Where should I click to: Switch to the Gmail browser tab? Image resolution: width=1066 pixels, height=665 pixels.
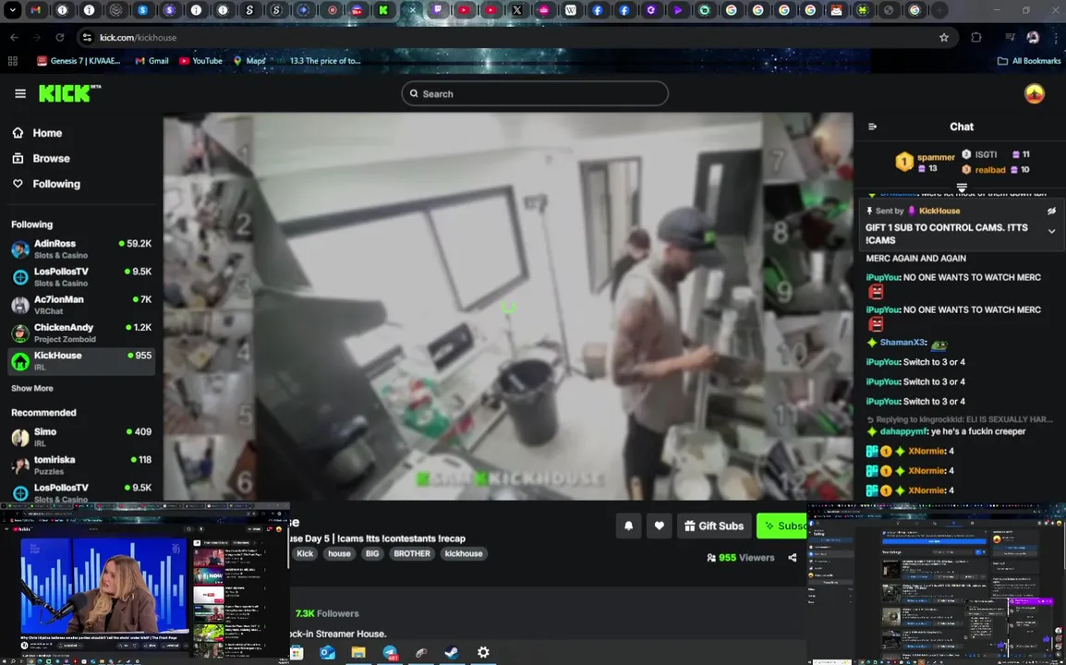[x=35, y=10]
